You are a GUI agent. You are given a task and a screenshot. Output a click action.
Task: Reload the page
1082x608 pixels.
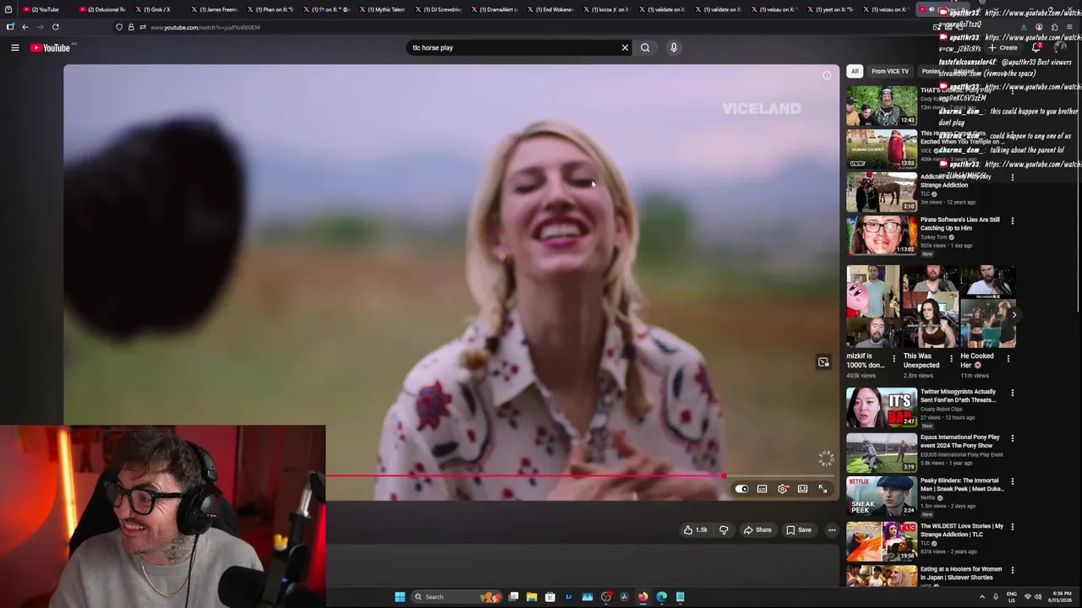click(x=55, y=27)
